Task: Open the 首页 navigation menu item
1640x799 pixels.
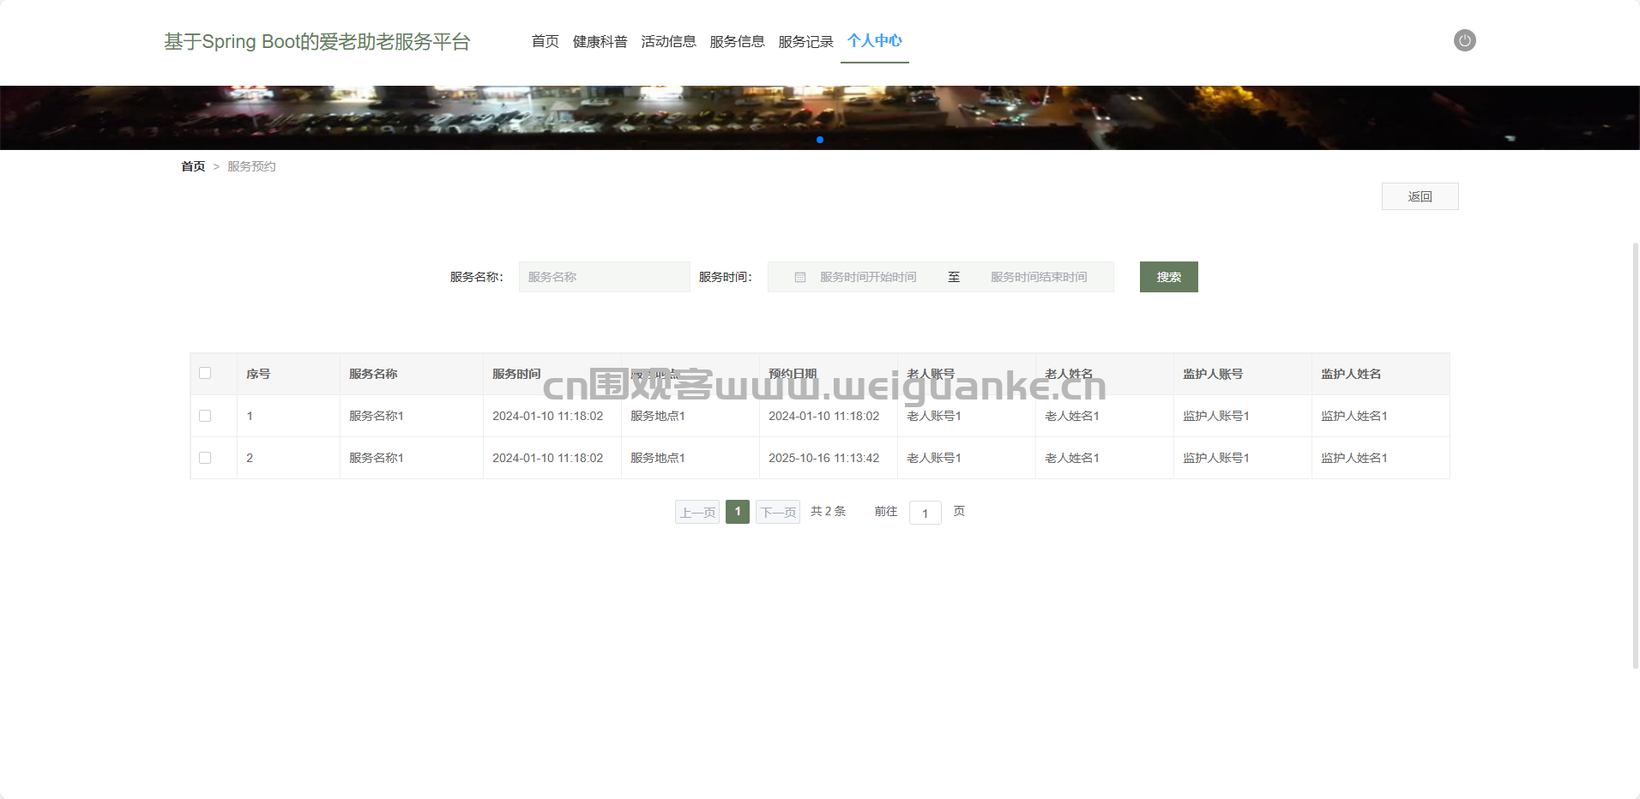Action: click(545, 41)
